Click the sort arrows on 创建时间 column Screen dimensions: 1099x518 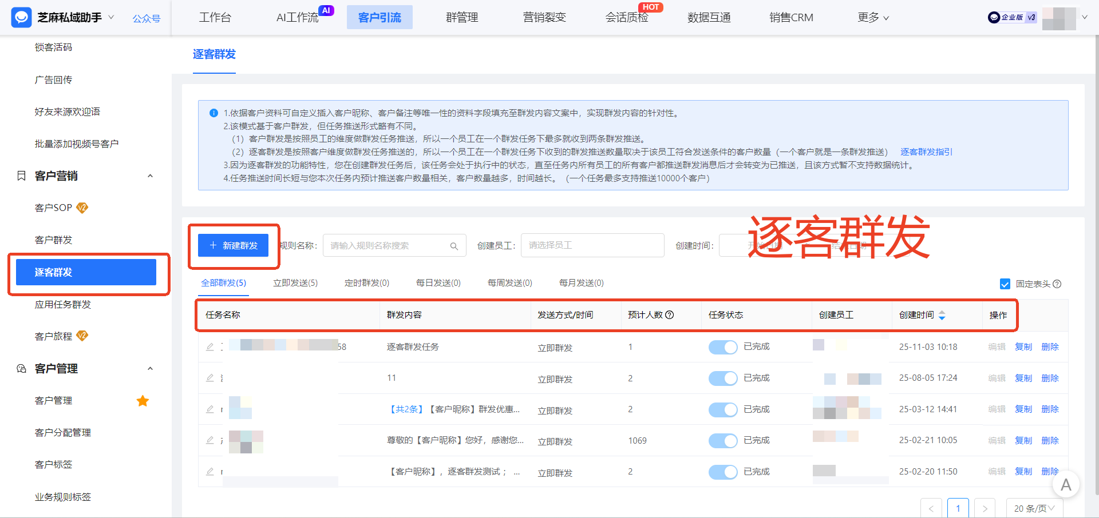tap(943, 315)
